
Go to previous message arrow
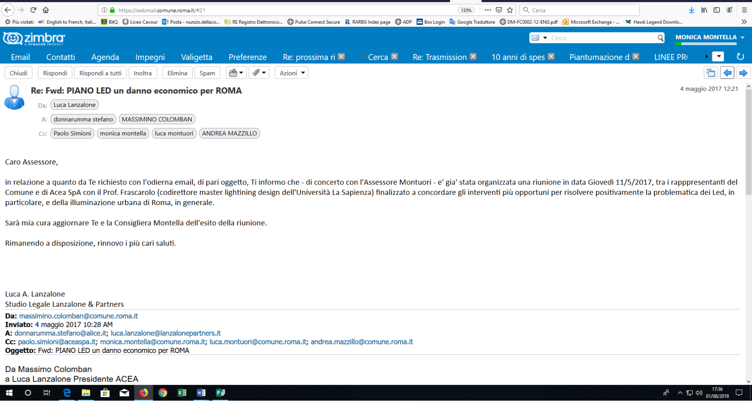point(727,73)
